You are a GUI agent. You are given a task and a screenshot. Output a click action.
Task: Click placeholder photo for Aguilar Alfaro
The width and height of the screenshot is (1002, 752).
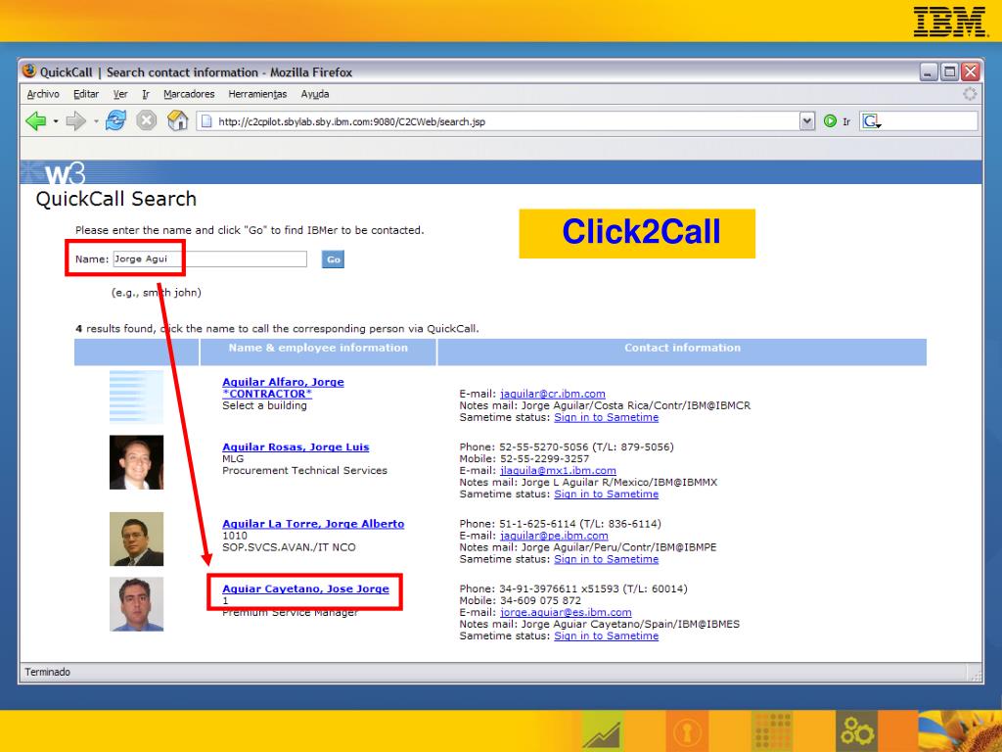point(136,398)
